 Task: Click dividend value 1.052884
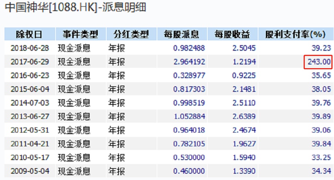[x=190, y=116]
